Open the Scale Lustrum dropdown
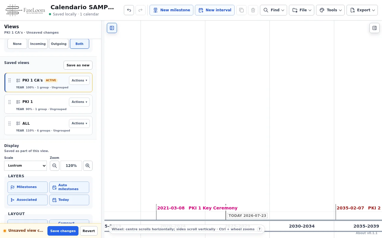This screenshot has height=238, width=382. coord(25,166)
